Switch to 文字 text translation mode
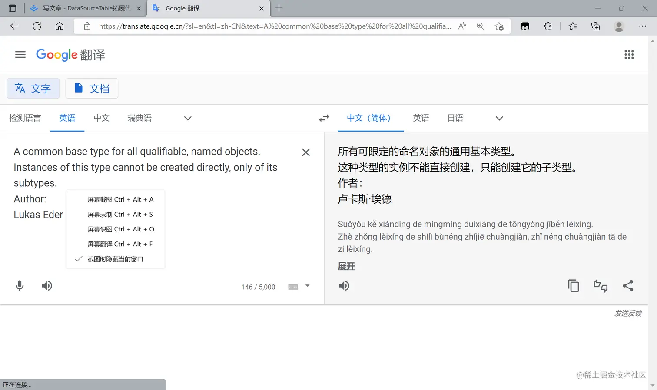The height and width of the screenshot is (390, 657). click(x=33, y=89)
